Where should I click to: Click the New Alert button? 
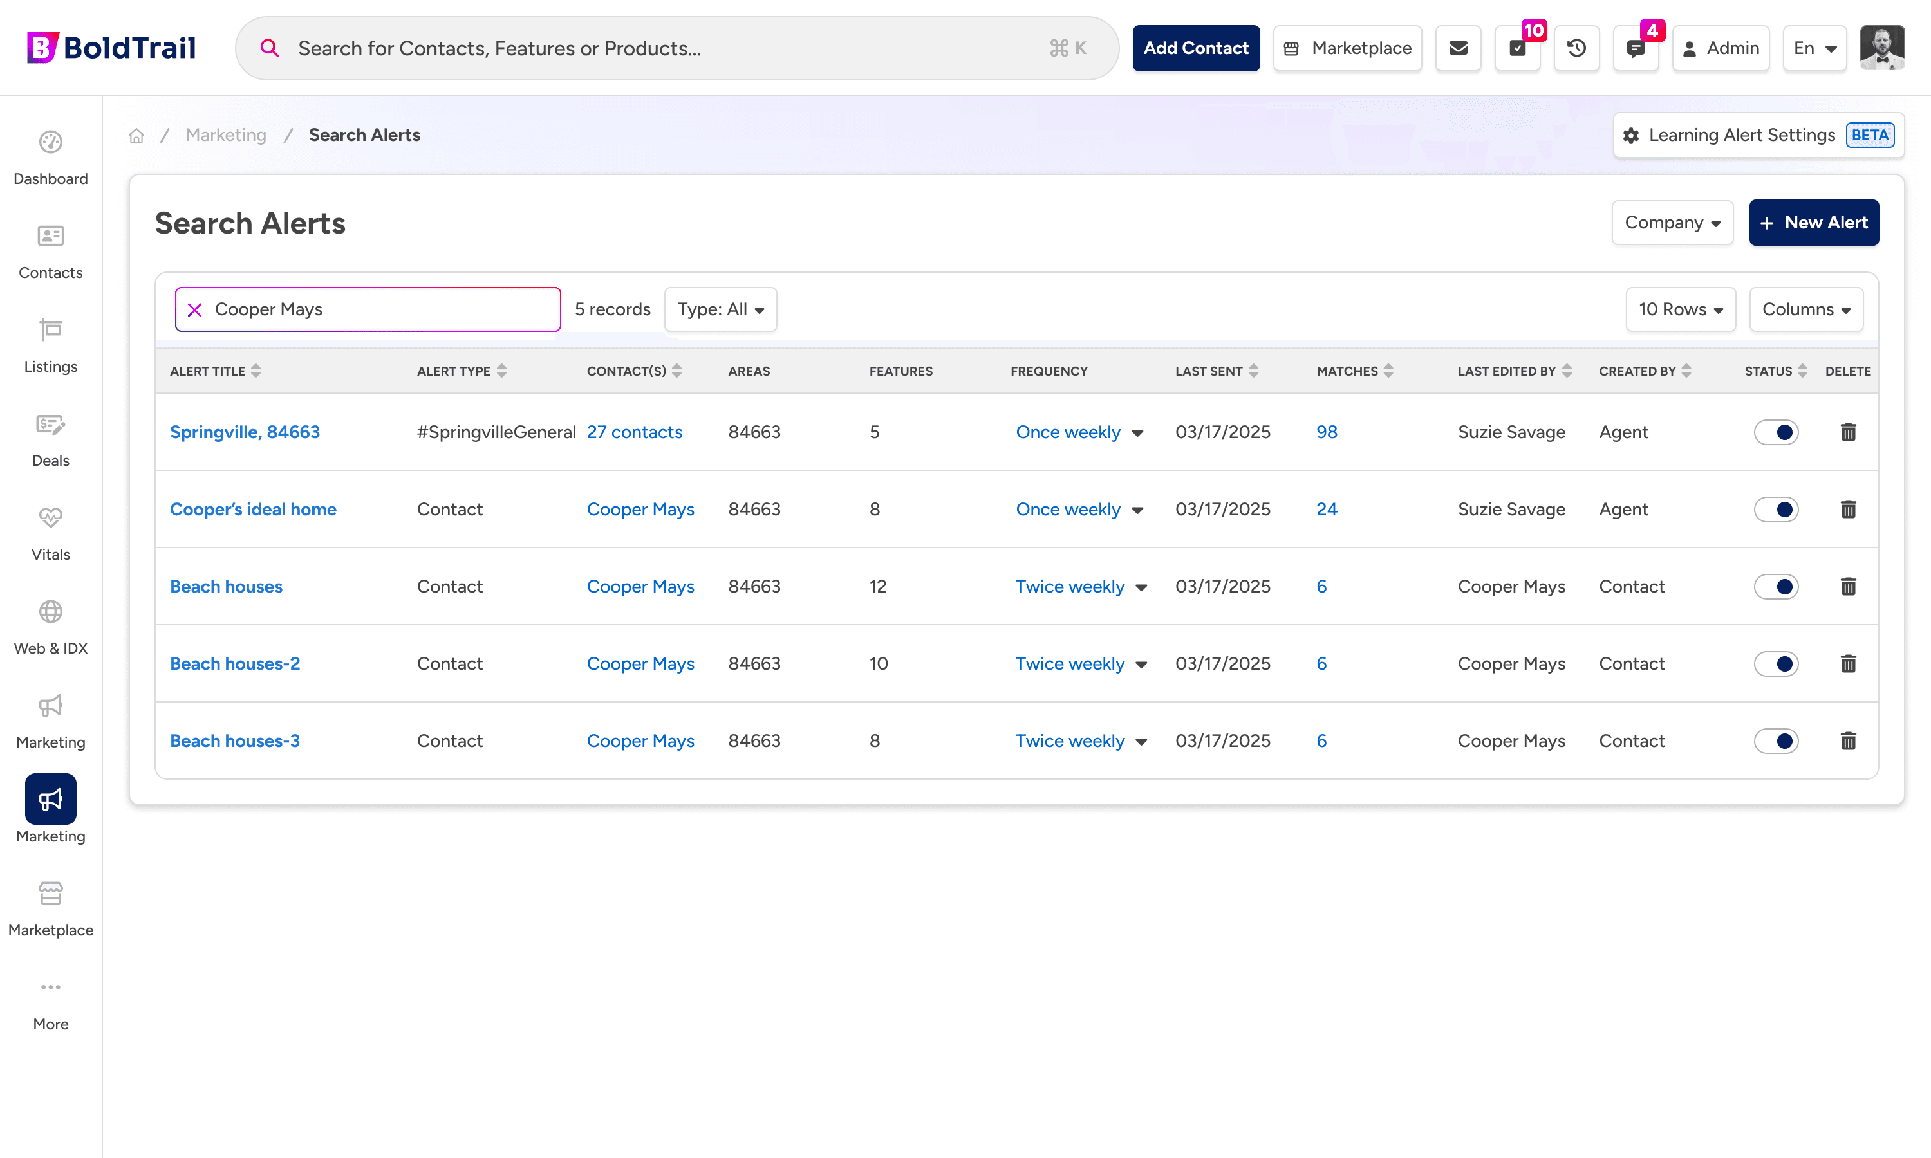pyautogui.click(x=1813, y=223)
